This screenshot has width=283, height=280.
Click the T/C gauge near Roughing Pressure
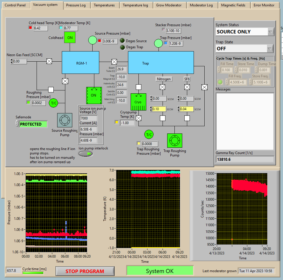click(x=54, y=103)
